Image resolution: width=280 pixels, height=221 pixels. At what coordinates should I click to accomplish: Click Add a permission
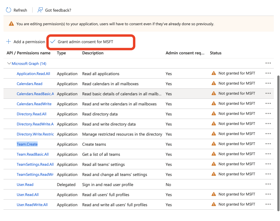click(x=29, y=42)
